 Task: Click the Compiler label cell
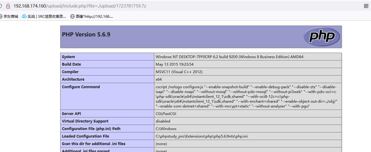[107, 72]
